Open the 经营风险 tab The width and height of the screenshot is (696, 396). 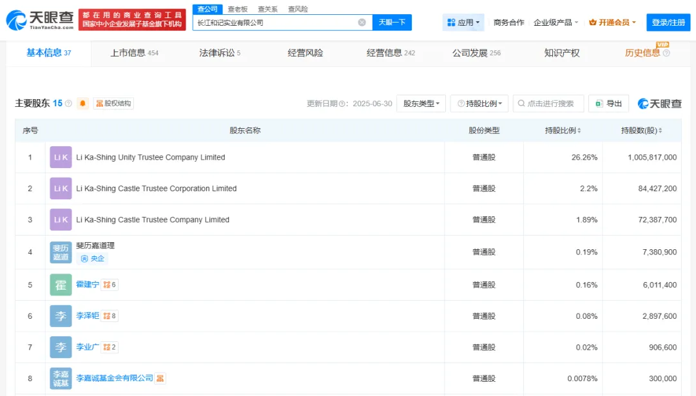click(x=305, y=53)
